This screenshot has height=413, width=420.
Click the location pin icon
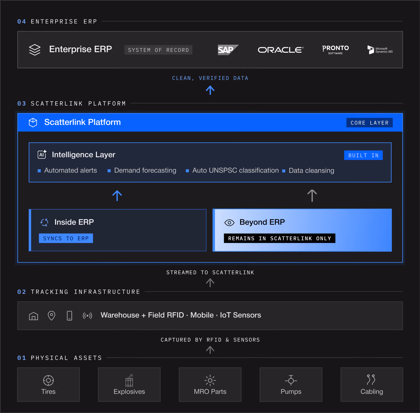pos(52,316)
